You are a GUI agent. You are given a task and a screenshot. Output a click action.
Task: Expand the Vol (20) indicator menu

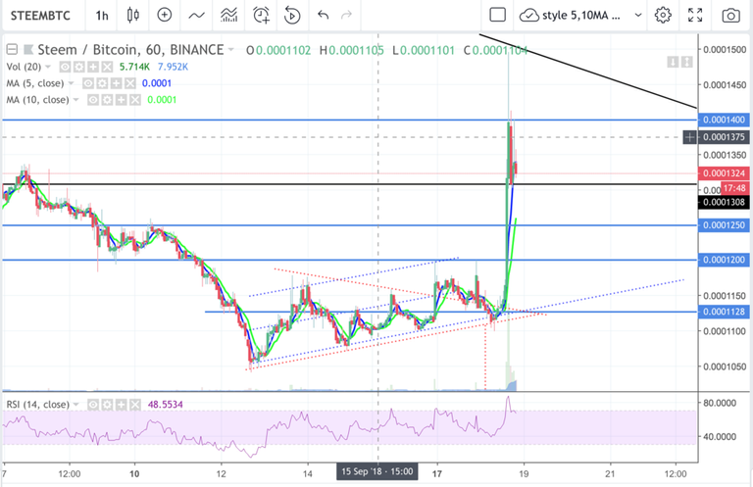coord(47,67)
